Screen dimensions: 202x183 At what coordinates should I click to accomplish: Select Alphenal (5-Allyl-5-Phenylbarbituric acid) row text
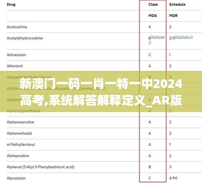[x=40, y=167]
